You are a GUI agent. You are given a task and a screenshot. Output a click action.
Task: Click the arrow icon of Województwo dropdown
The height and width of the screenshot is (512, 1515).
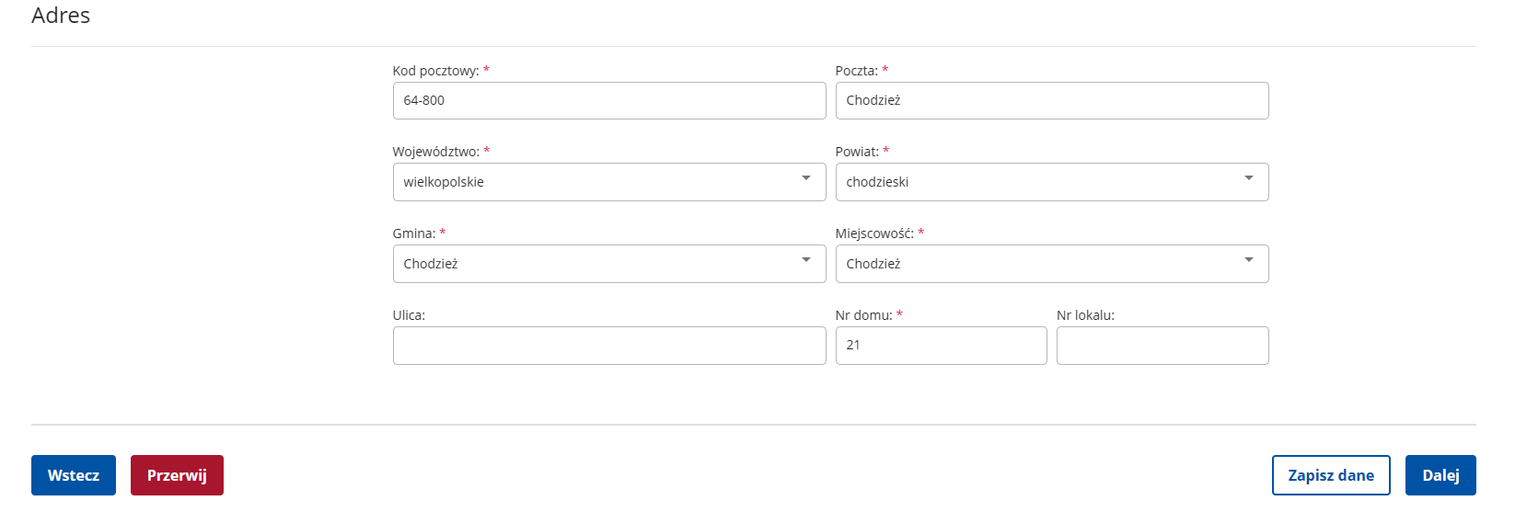pyautogui.click(x=806, y=178)
